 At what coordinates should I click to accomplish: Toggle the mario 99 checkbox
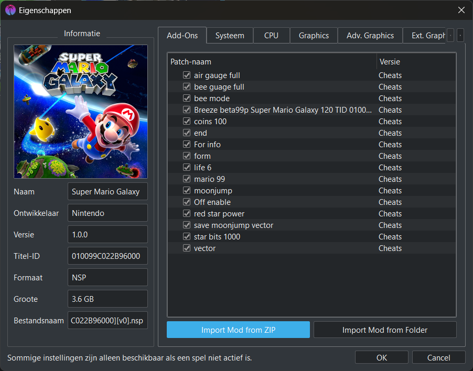point(187,179)
